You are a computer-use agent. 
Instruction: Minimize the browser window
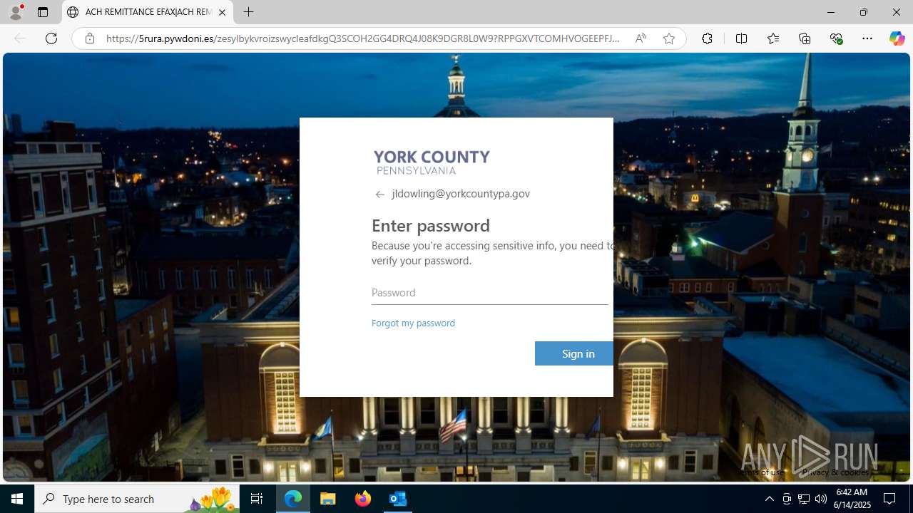831,12
